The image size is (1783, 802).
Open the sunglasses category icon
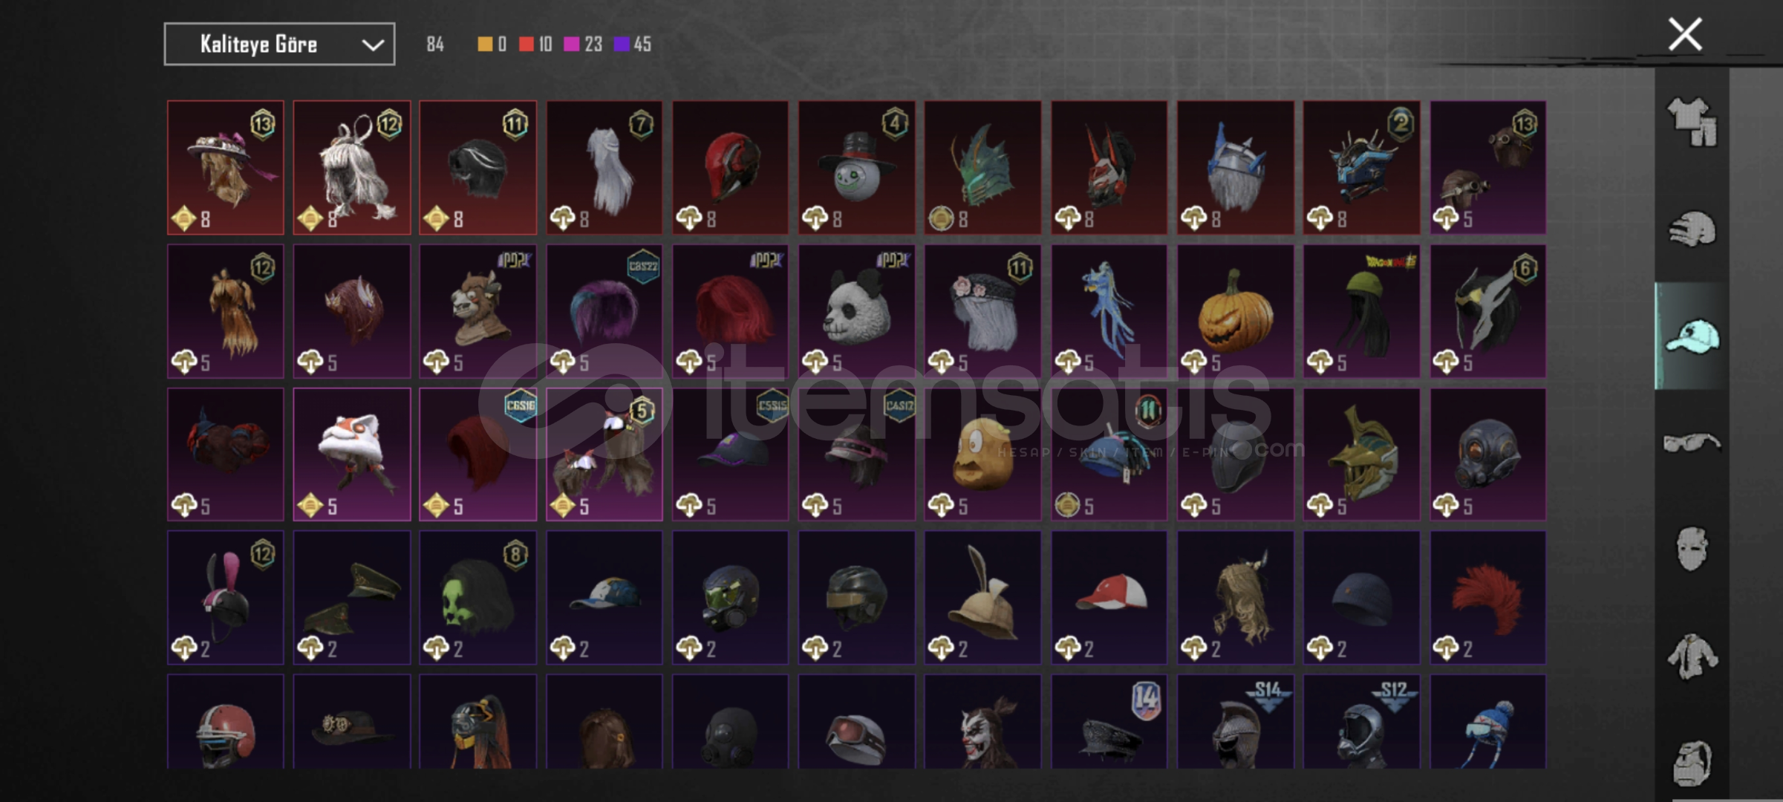tap(1692, 443)
